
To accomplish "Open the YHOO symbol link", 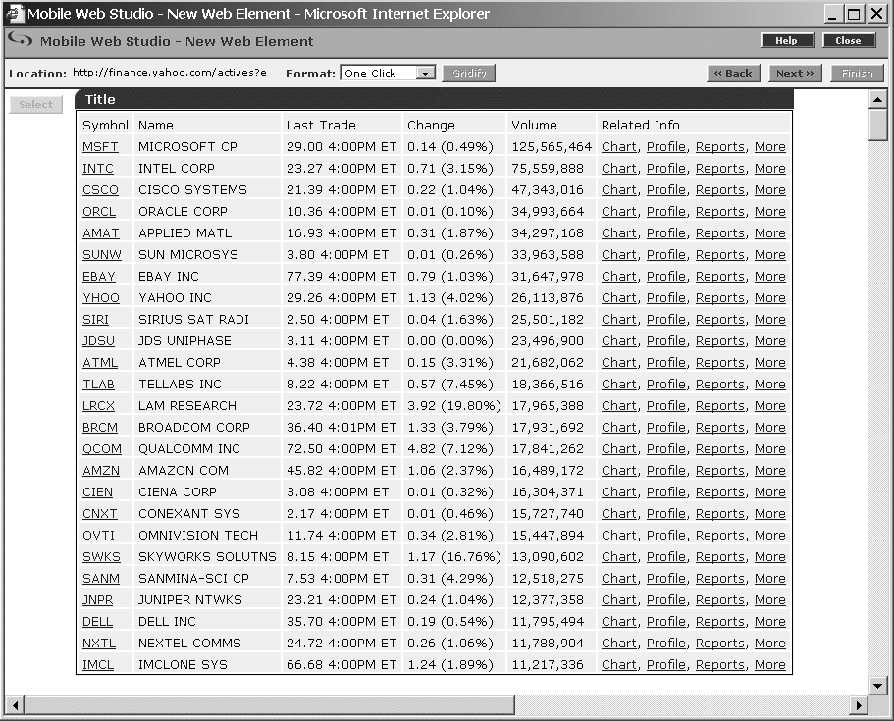I will (101, 298).
